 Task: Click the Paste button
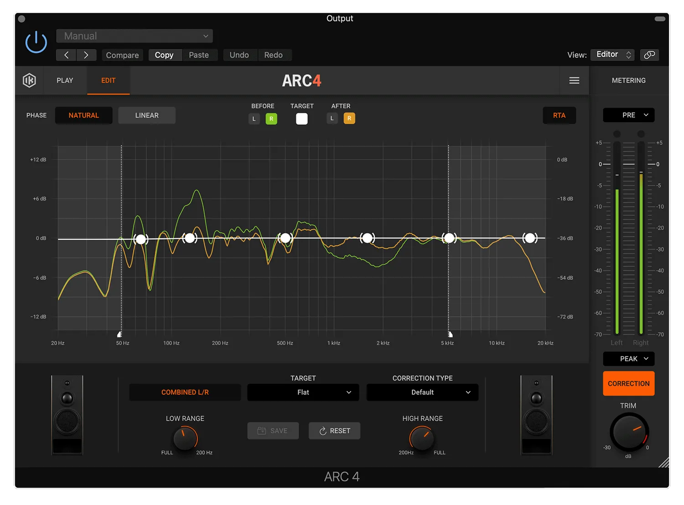coord(199,55)
